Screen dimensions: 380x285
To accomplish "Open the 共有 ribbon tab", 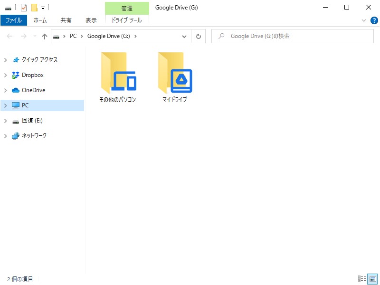I will pyautogui.click(x=66, y=20).
